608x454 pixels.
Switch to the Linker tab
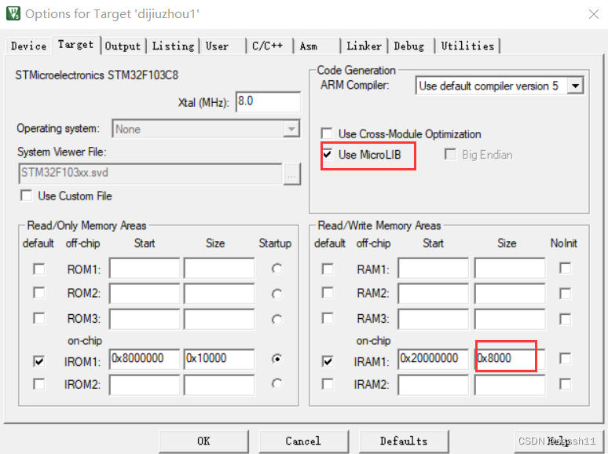364,46
